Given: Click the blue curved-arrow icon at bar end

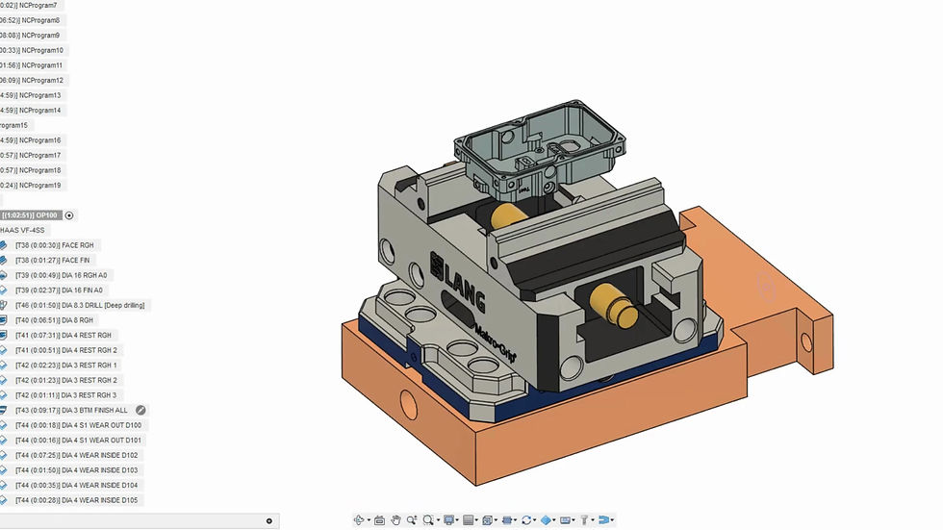Looking at the screenshot, I should [x=604, y=519].
